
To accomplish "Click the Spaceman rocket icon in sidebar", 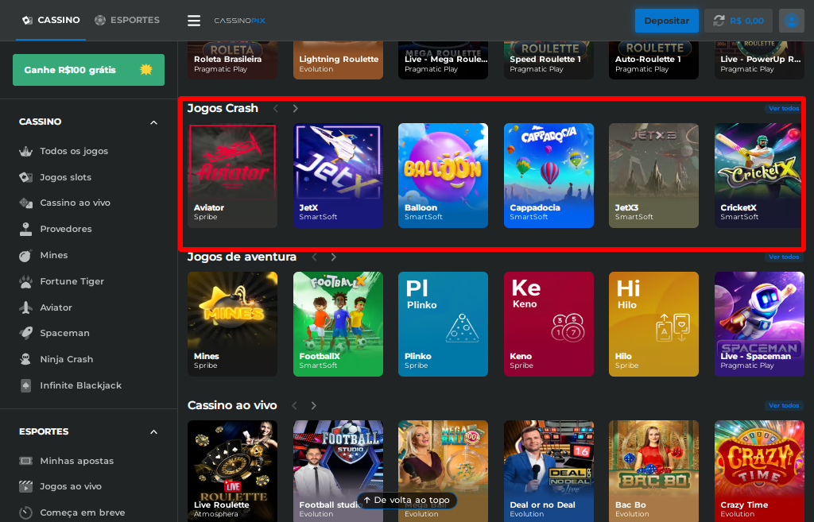I will coord(25,333).
